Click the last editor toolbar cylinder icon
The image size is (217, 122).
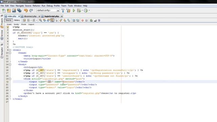99,20
